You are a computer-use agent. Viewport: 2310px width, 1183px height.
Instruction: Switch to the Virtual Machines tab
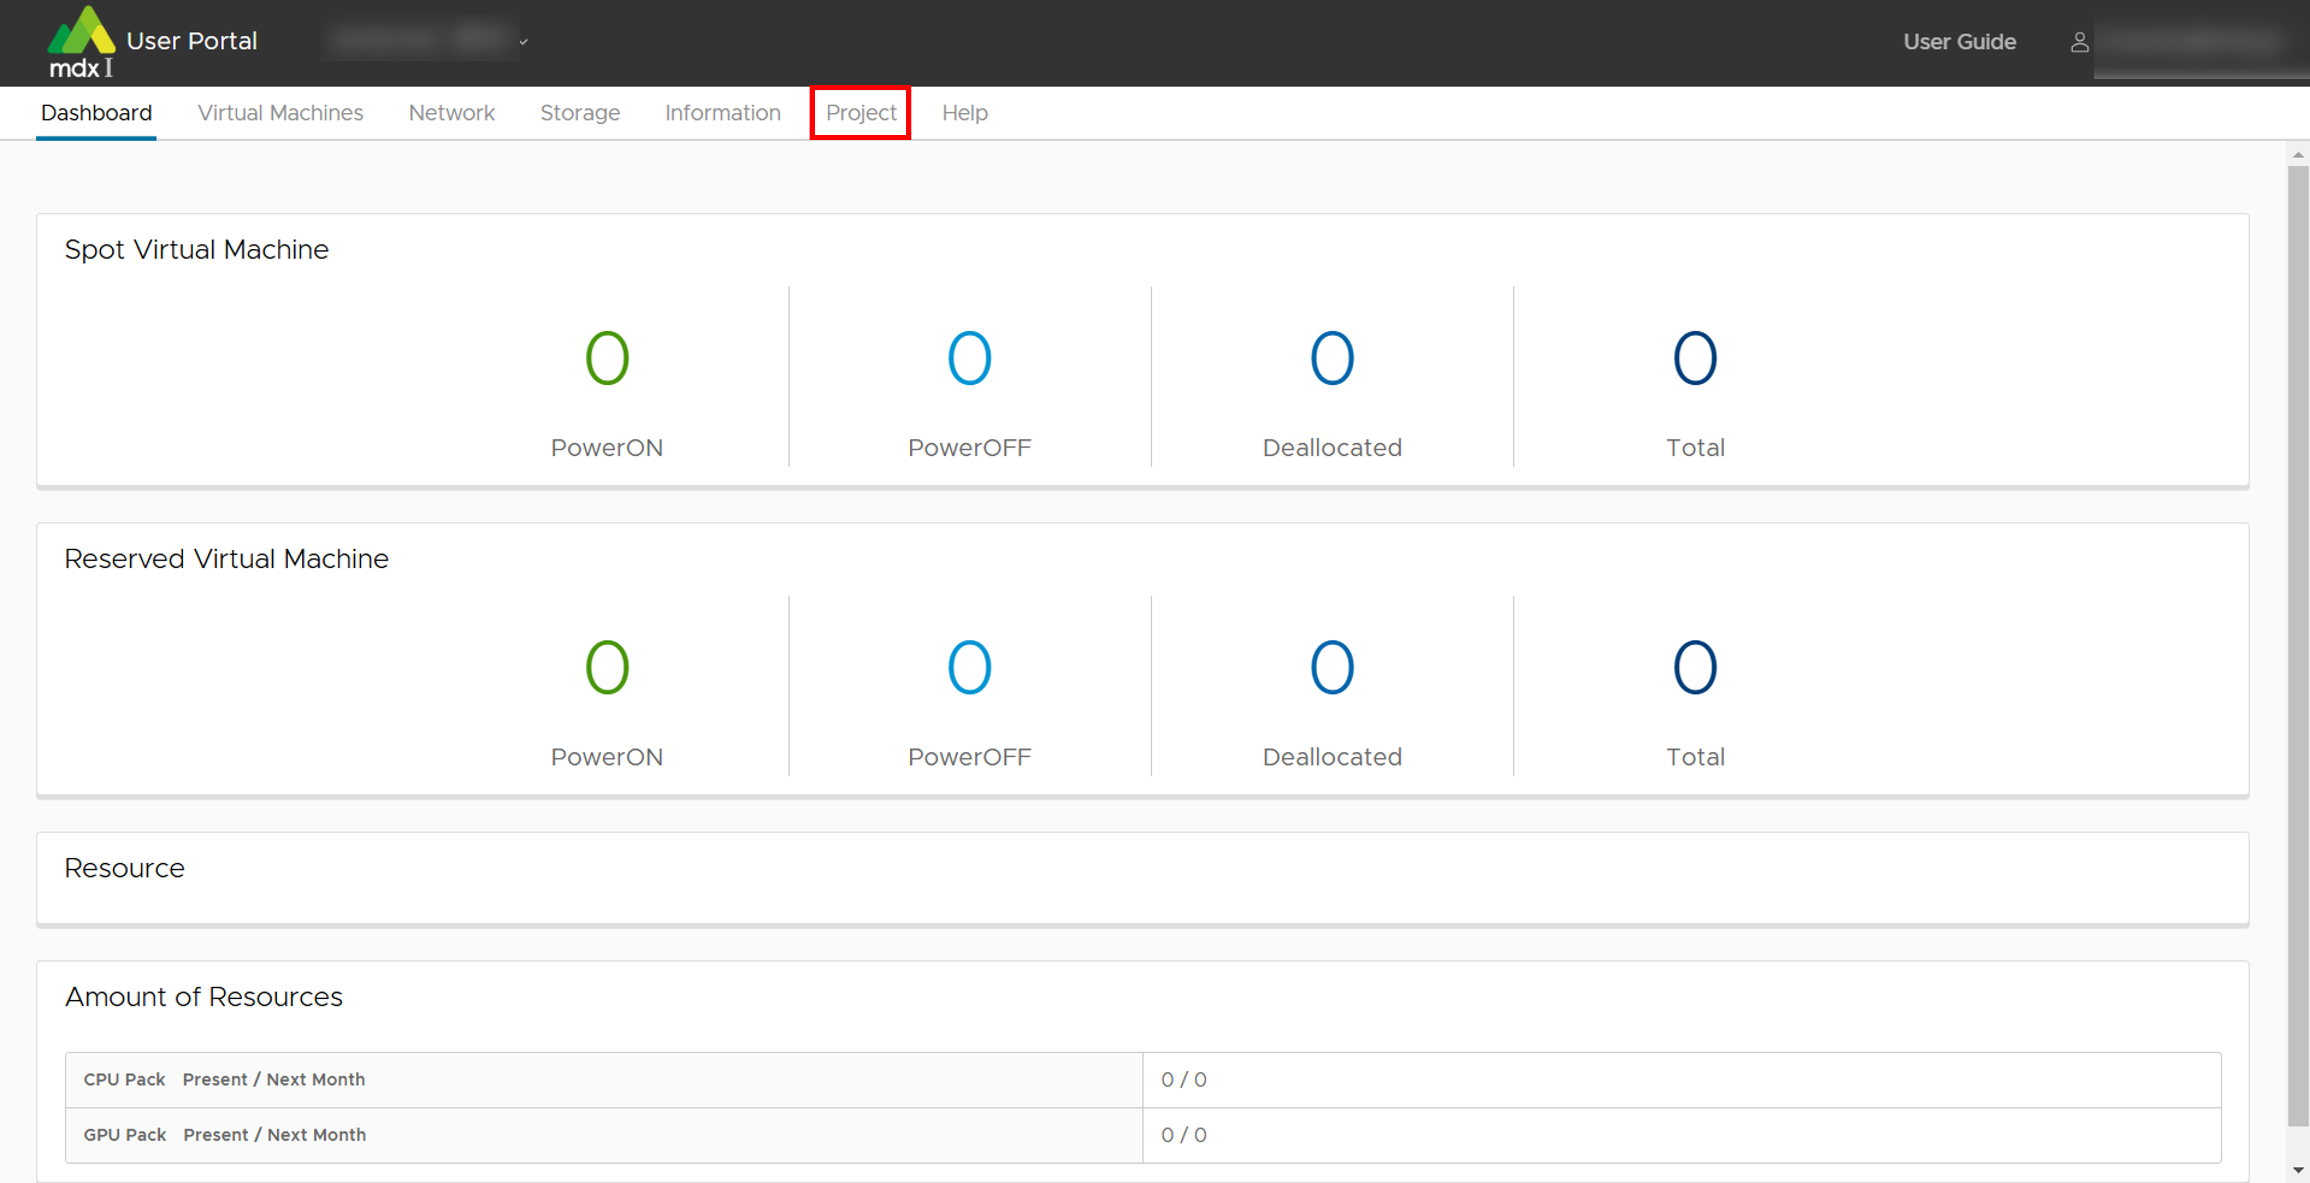click(280, 113)
